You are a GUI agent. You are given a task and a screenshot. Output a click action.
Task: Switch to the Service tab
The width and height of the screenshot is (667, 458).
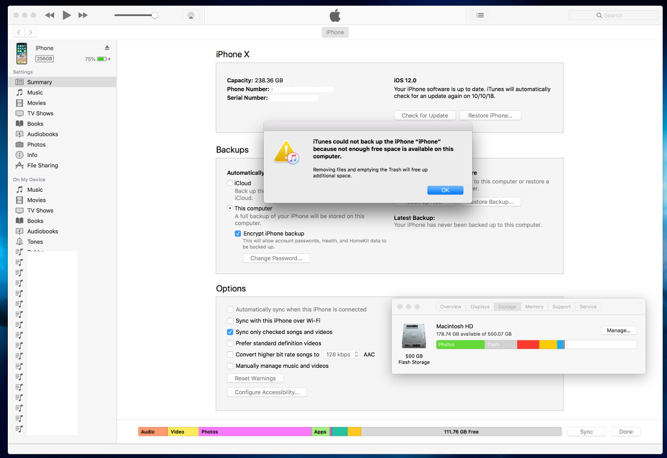[588, 307]
